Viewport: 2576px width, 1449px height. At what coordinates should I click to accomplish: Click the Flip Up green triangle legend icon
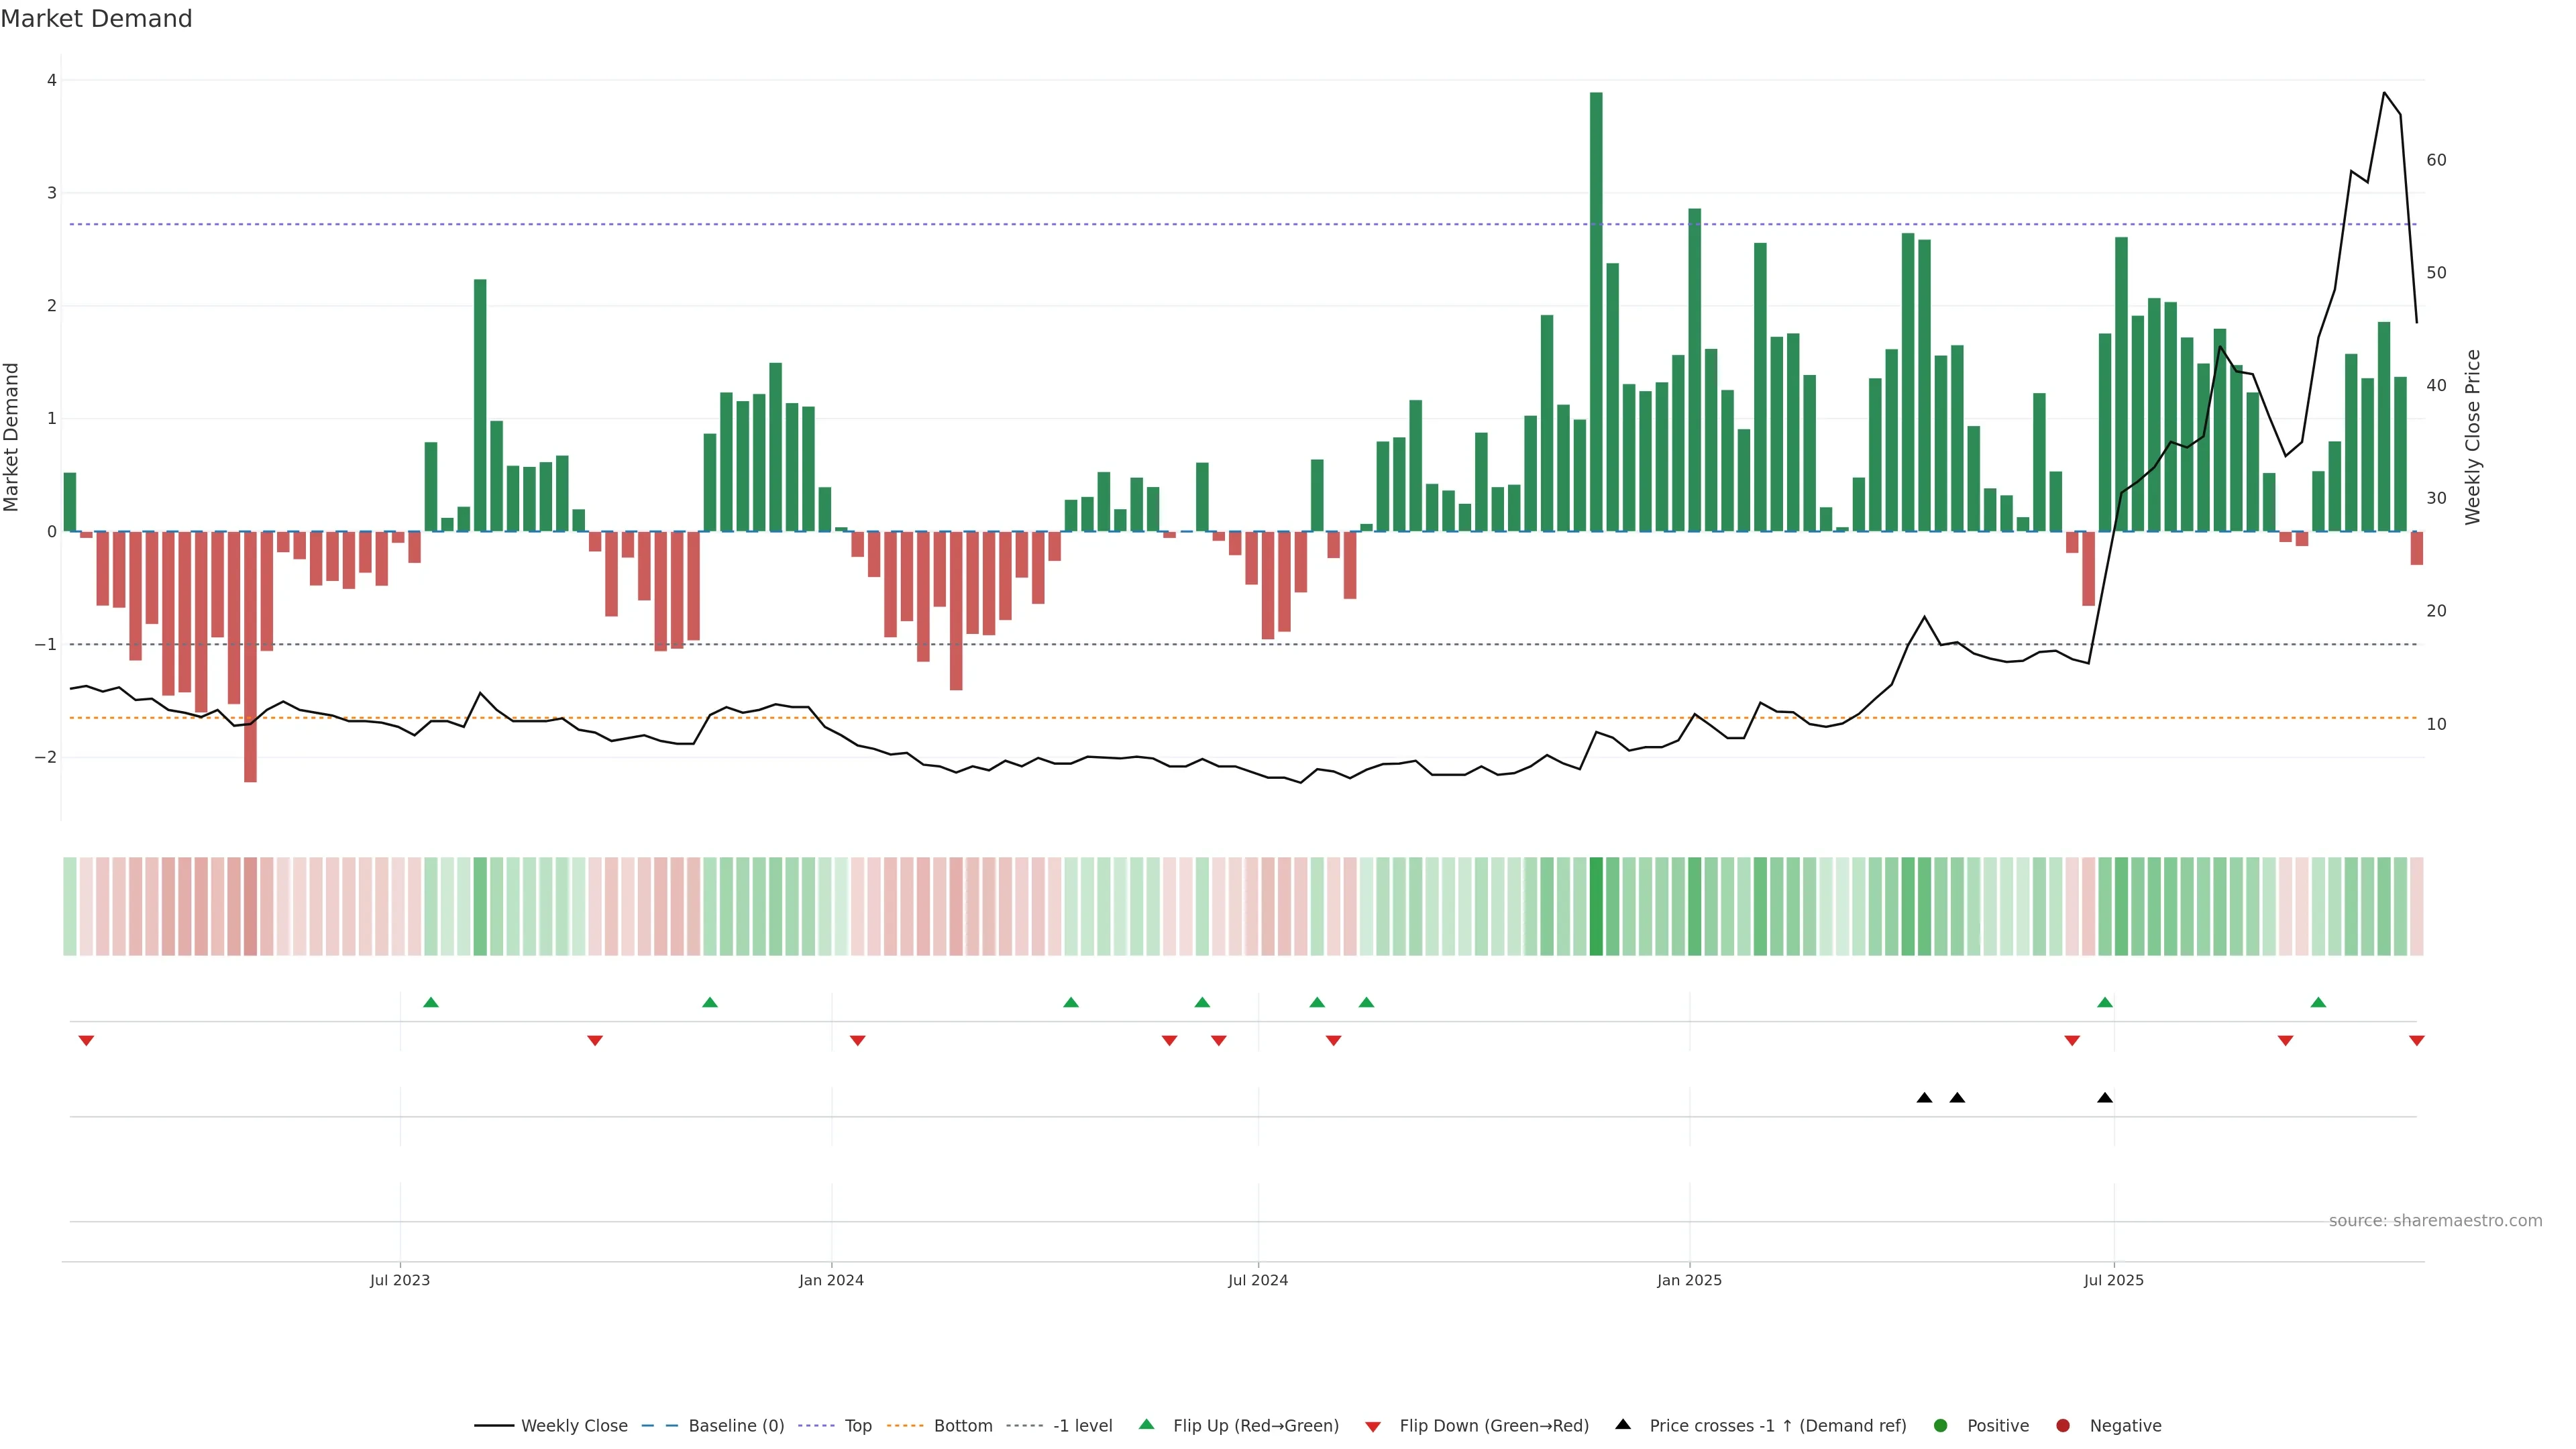pos(1146,1424)
